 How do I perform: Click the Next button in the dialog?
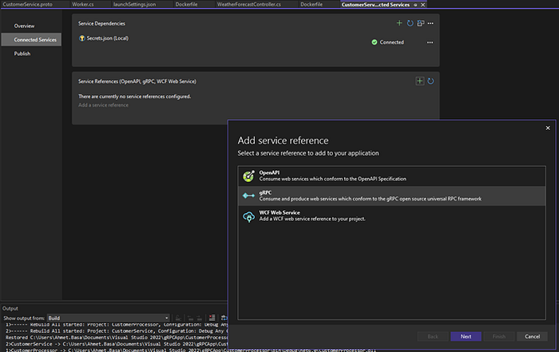[466, 336]
